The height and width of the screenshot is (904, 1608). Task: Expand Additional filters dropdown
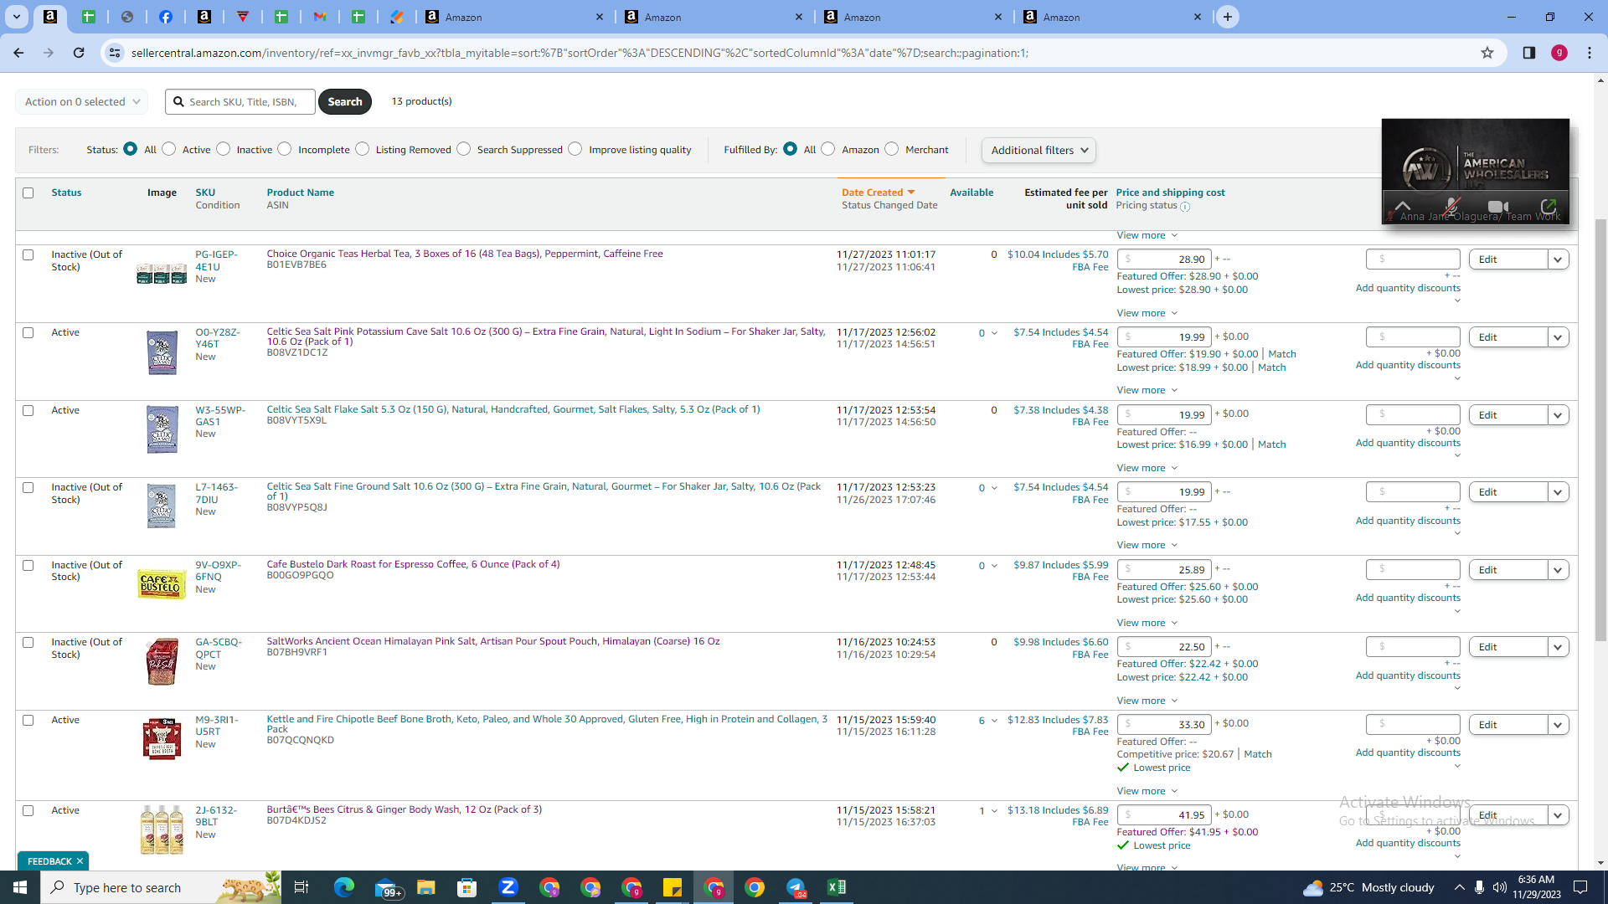[1038, 151]
